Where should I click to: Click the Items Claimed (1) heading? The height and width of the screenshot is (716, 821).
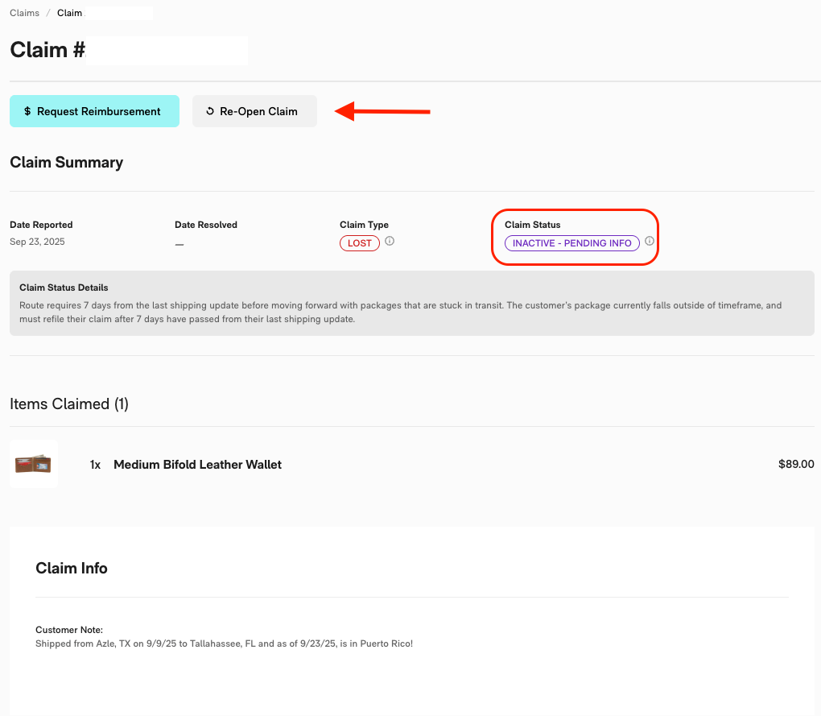(x=69, y=404)
